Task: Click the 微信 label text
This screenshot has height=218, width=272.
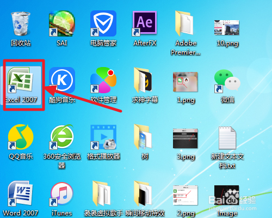Action: pyautogui.click(x=227, y=100)
